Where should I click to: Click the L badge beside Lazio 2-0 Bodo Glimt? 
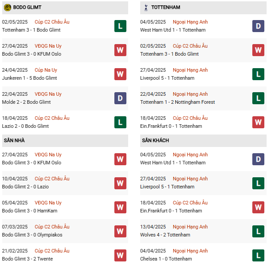tap(120, 122)
